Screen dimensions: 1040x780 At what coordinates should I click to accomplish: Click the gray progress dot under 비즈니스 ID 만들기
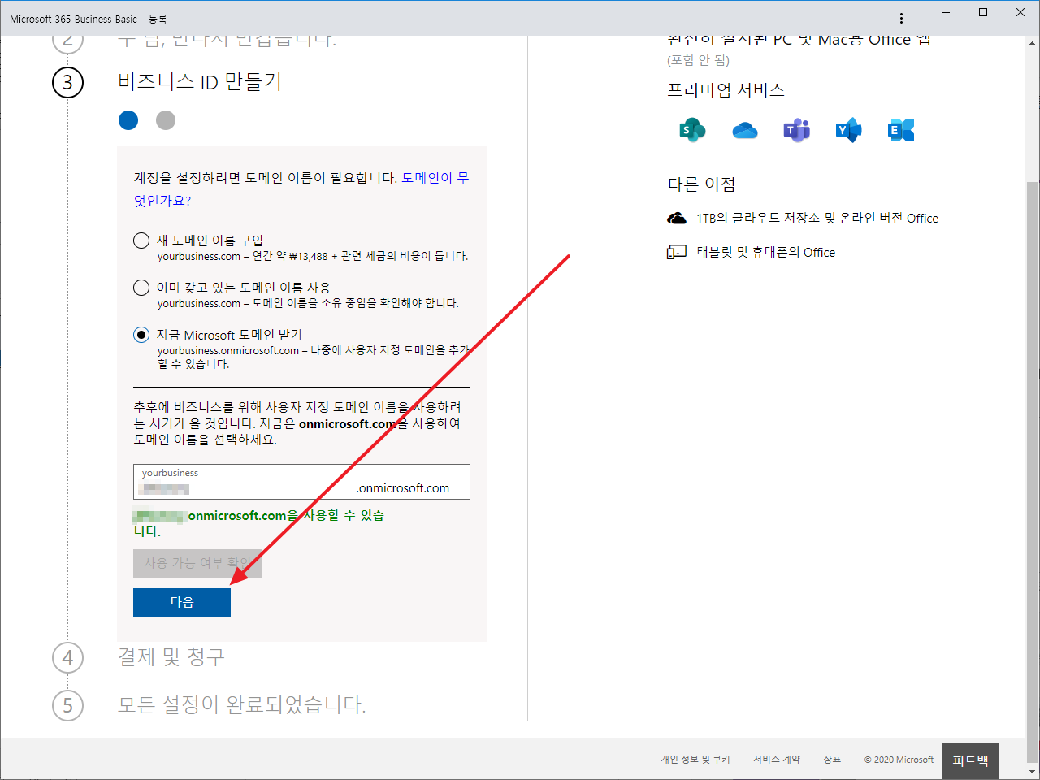click(x=166, y=120)
